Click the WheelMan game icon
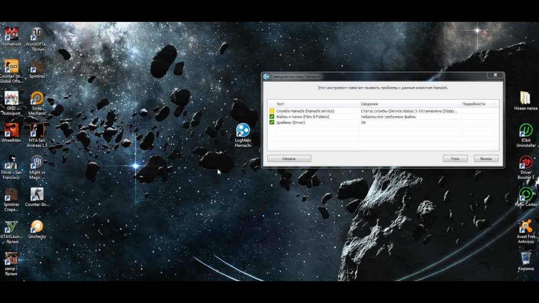Screen dimensions: 539x303 coord(11,133)
